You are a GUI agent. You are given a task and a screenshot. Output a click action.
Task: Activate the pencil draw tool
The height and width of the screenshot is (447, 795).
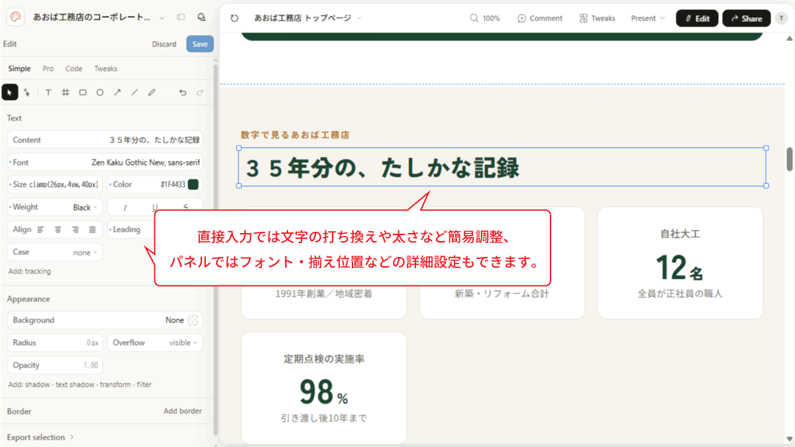click(x=152, y=93)
